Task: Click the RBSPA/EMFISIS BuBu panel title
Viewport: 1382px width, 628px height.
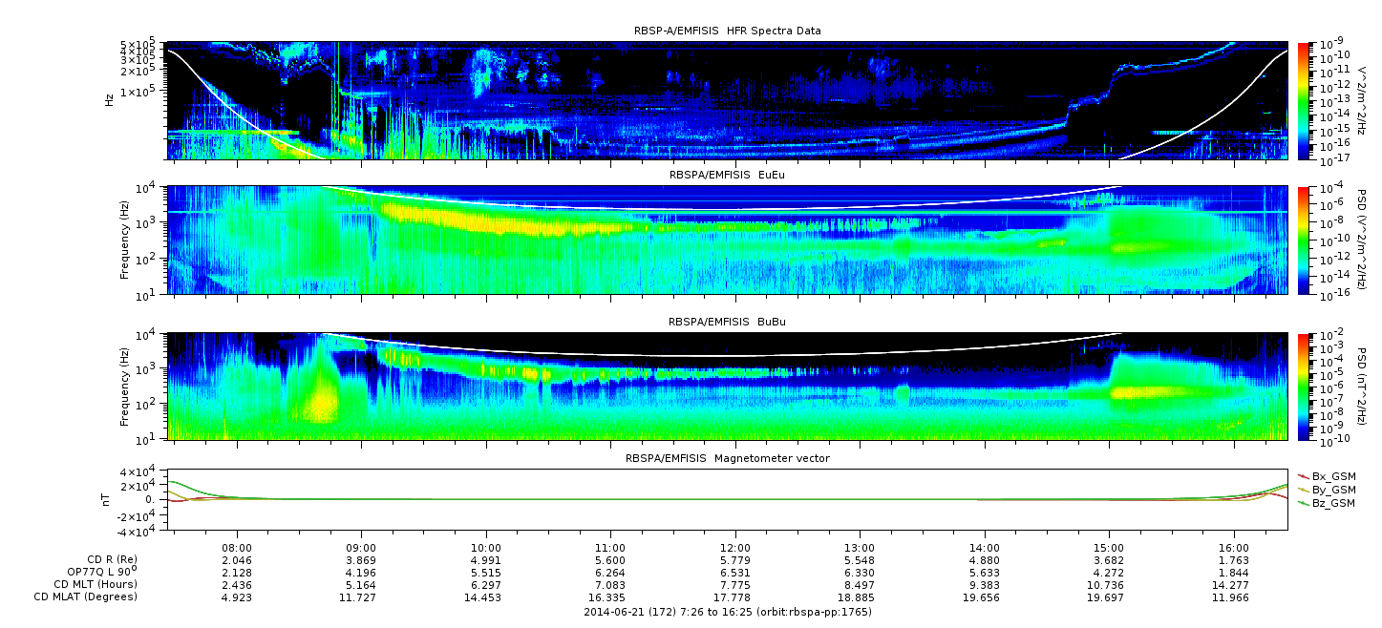Action: coord(727,323)
